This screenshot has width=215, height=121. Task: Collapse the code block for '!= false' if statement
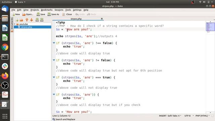pos(54,60)
